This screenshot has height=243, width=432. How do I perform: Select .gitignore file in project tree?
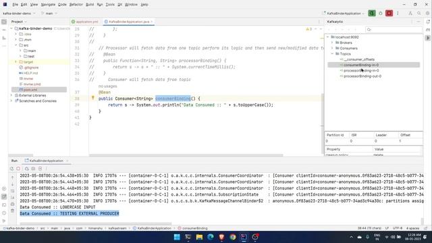coord(31,67)
